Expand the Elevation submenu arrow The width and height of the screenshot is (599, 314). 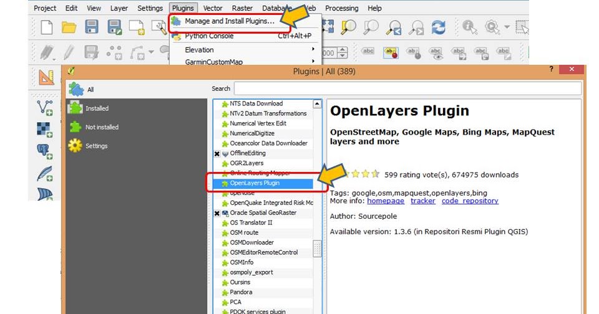313,49
